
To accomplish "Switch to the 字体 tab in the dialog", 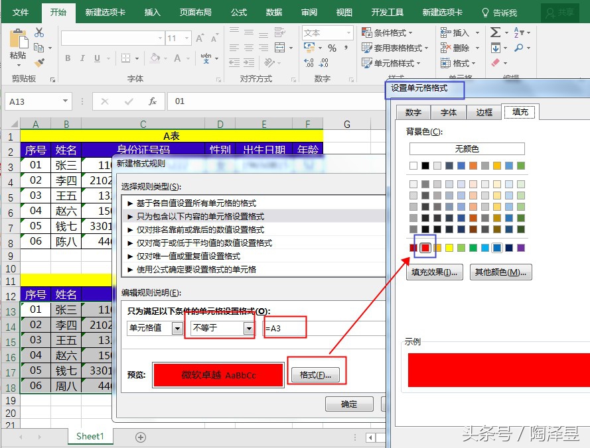I will click(x=449, y=112).
